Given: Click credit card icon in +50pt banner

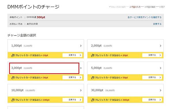Looking at the screenshot, I should coord(93,78).
